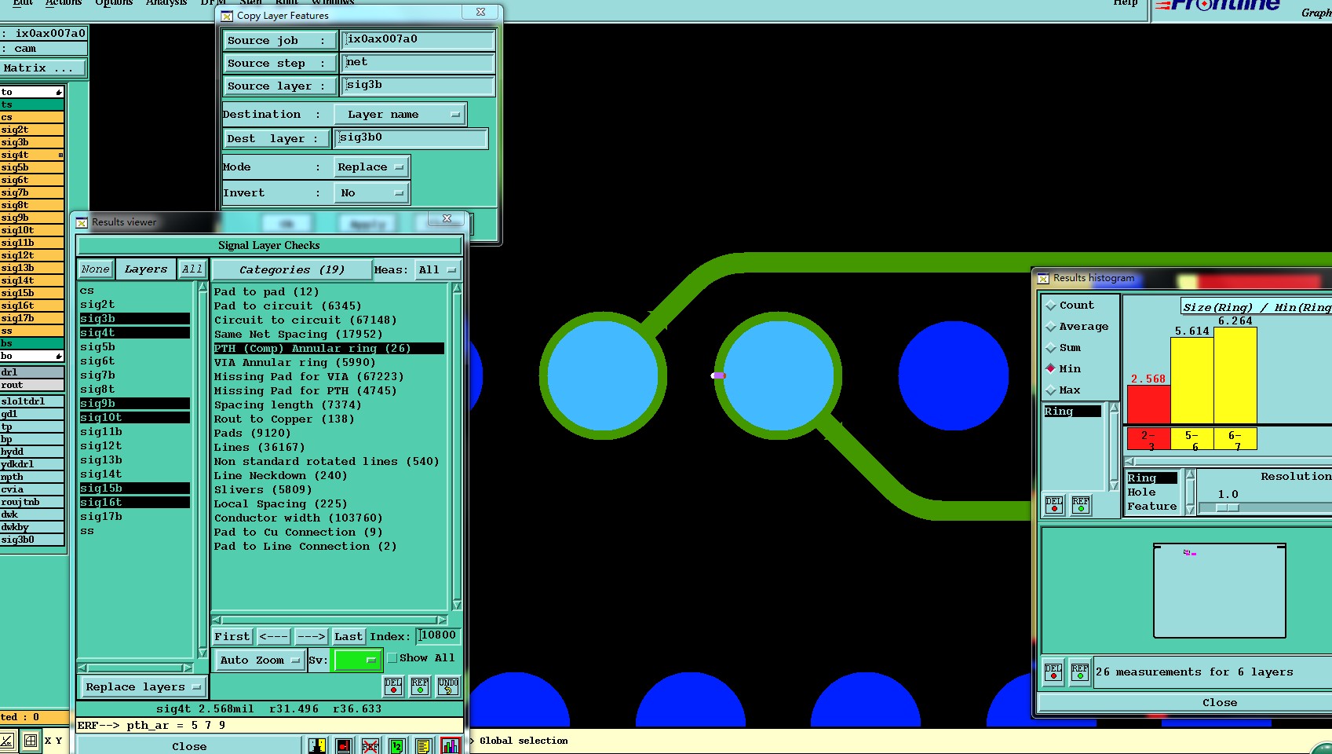Click the angle/coordinate icon at bottom-left corner

coord(8,740)
